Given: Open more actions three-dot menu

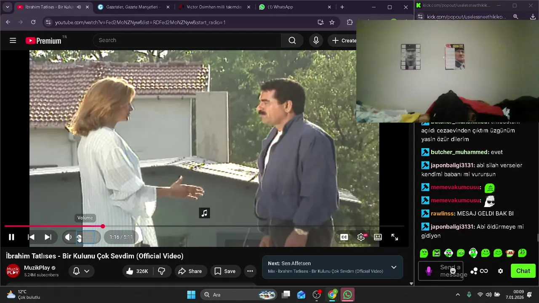Looking at the screenshot, I should click(x=250, y=271).
